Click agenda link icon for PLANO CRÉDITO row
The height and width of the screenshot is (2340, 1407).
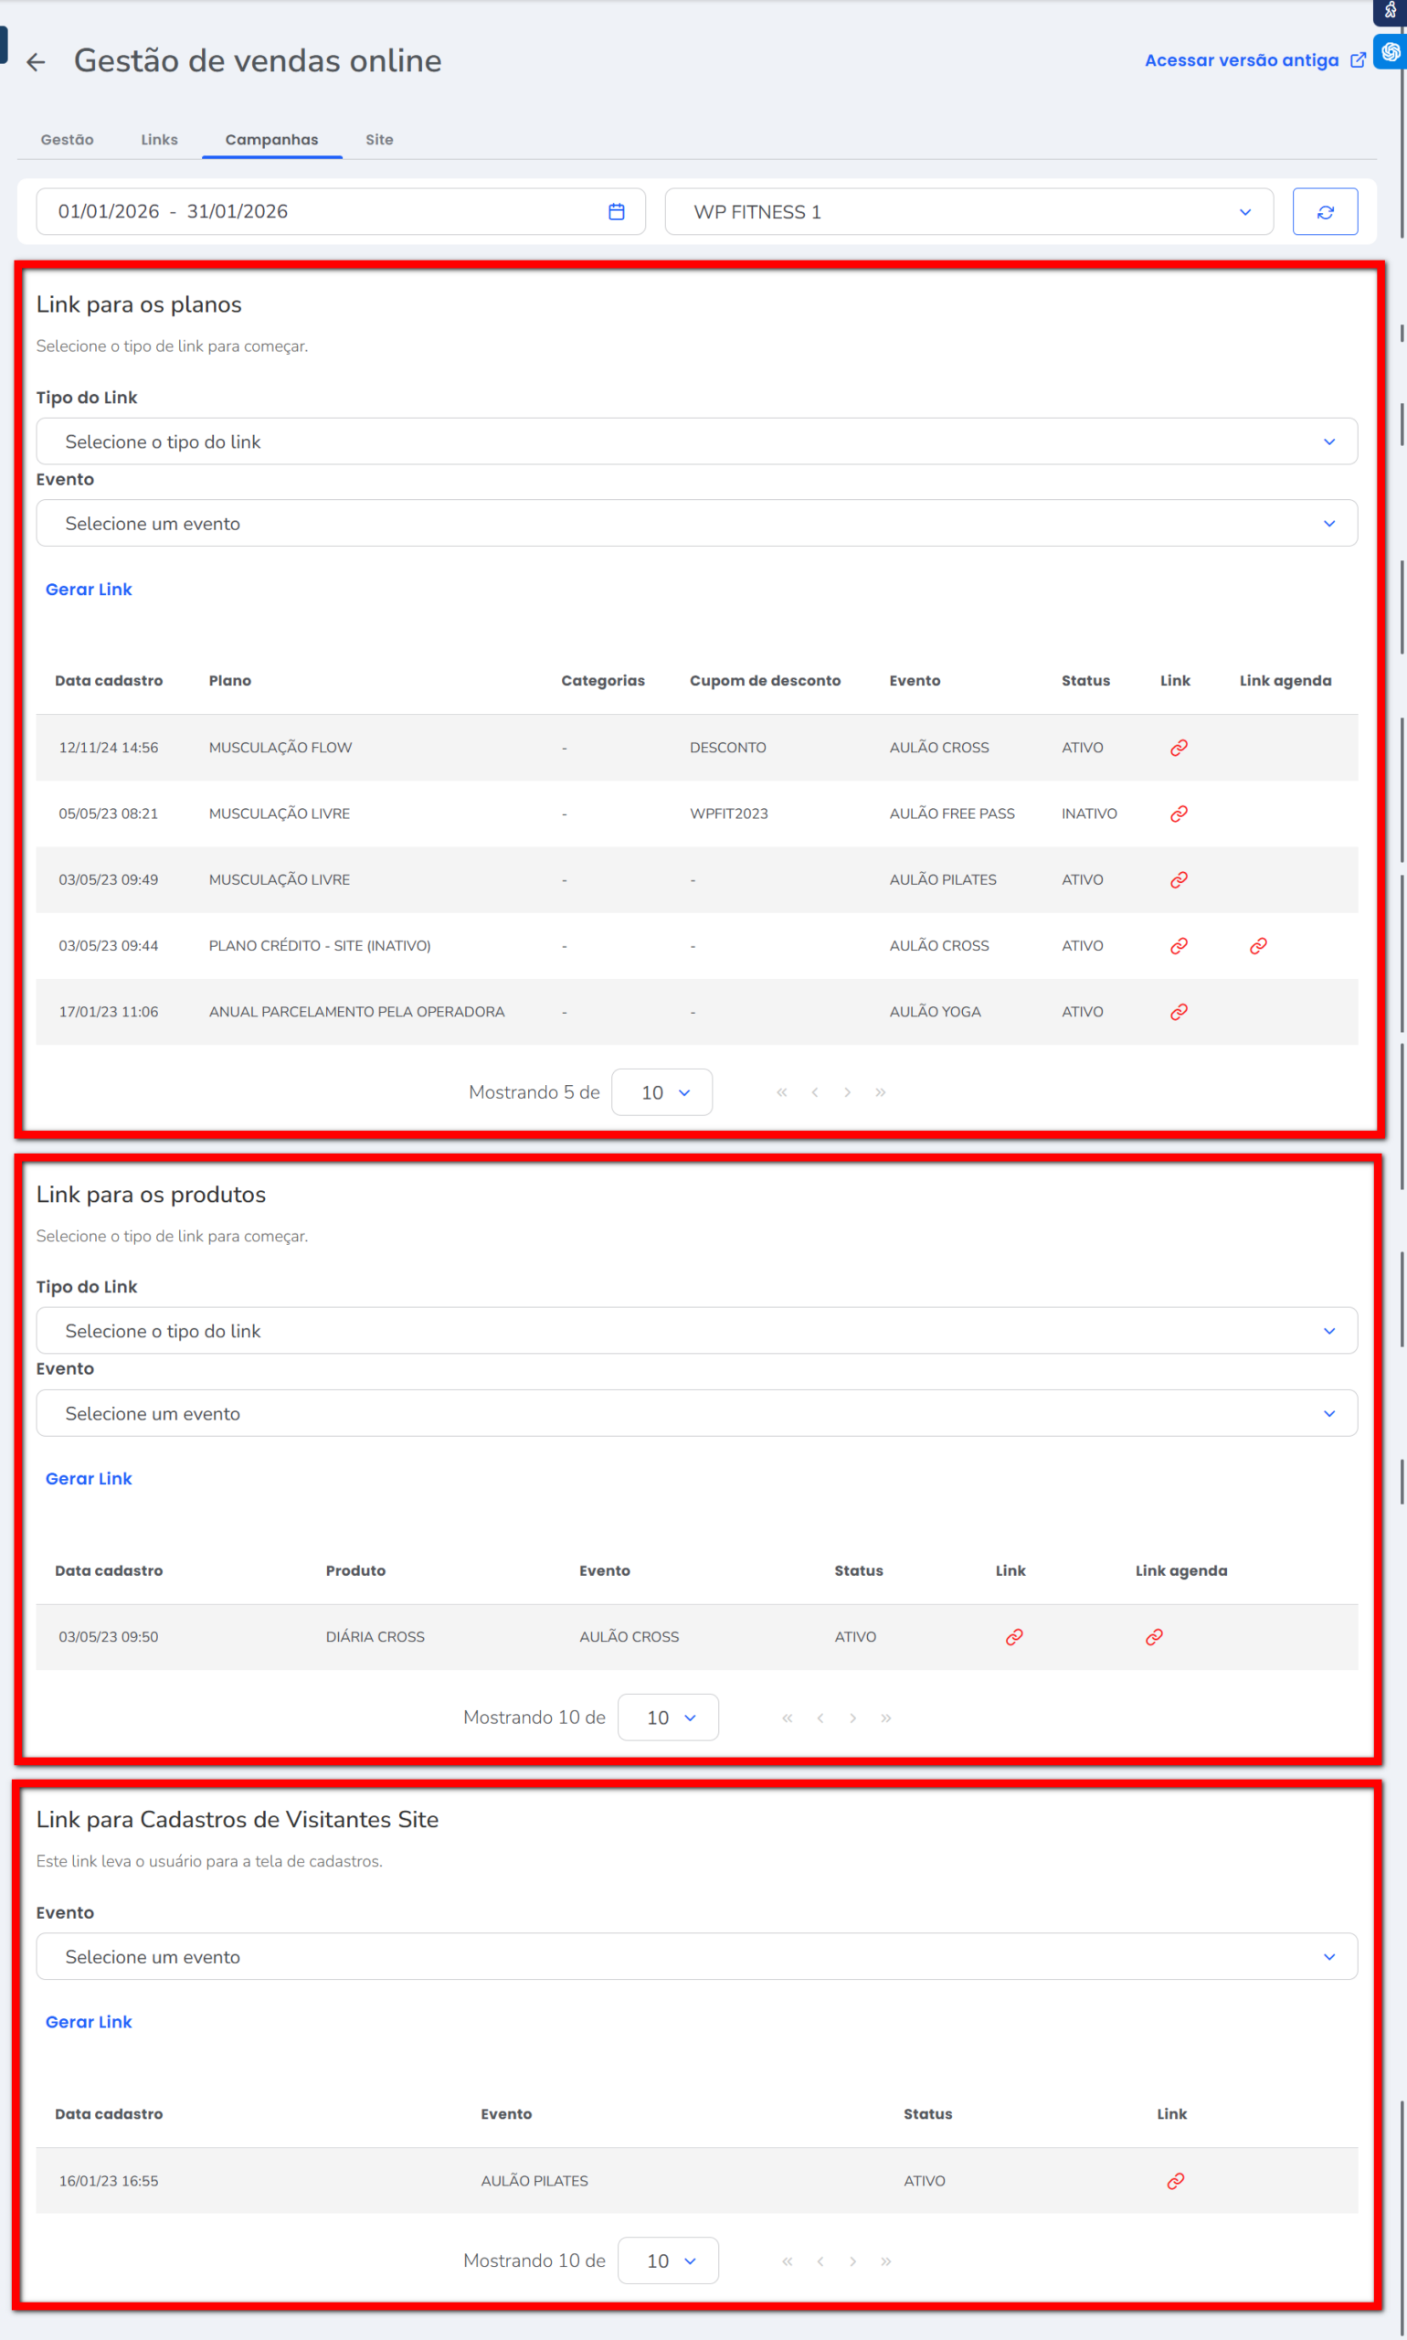(x=1257, y=946)
